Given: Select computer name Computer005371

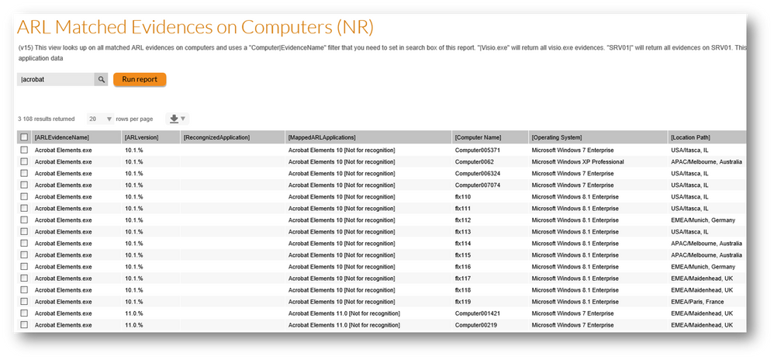Looking at the screenshot, I should click(x=476, y=150).
